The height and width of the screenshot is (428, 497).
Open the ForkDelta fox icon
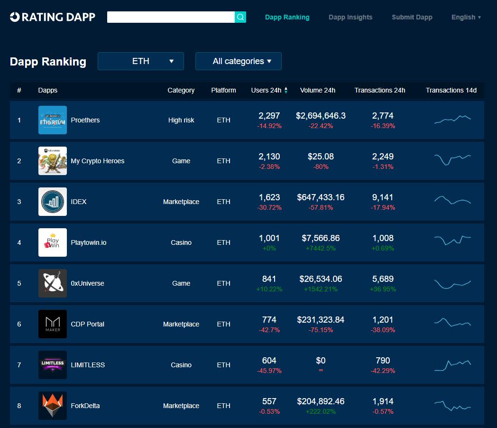pyautogui.click(x=53, y=406)
